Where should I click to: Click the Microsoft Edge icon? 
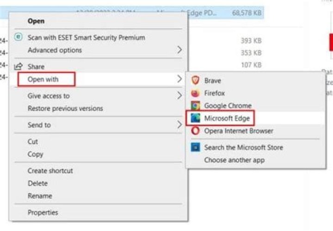196,118
